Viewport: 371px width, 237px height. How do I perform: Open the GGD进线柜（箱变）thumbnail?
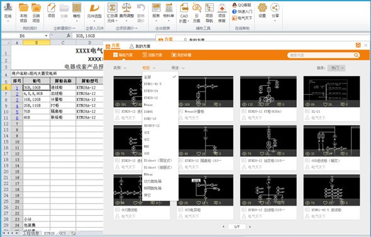[332, 141]
